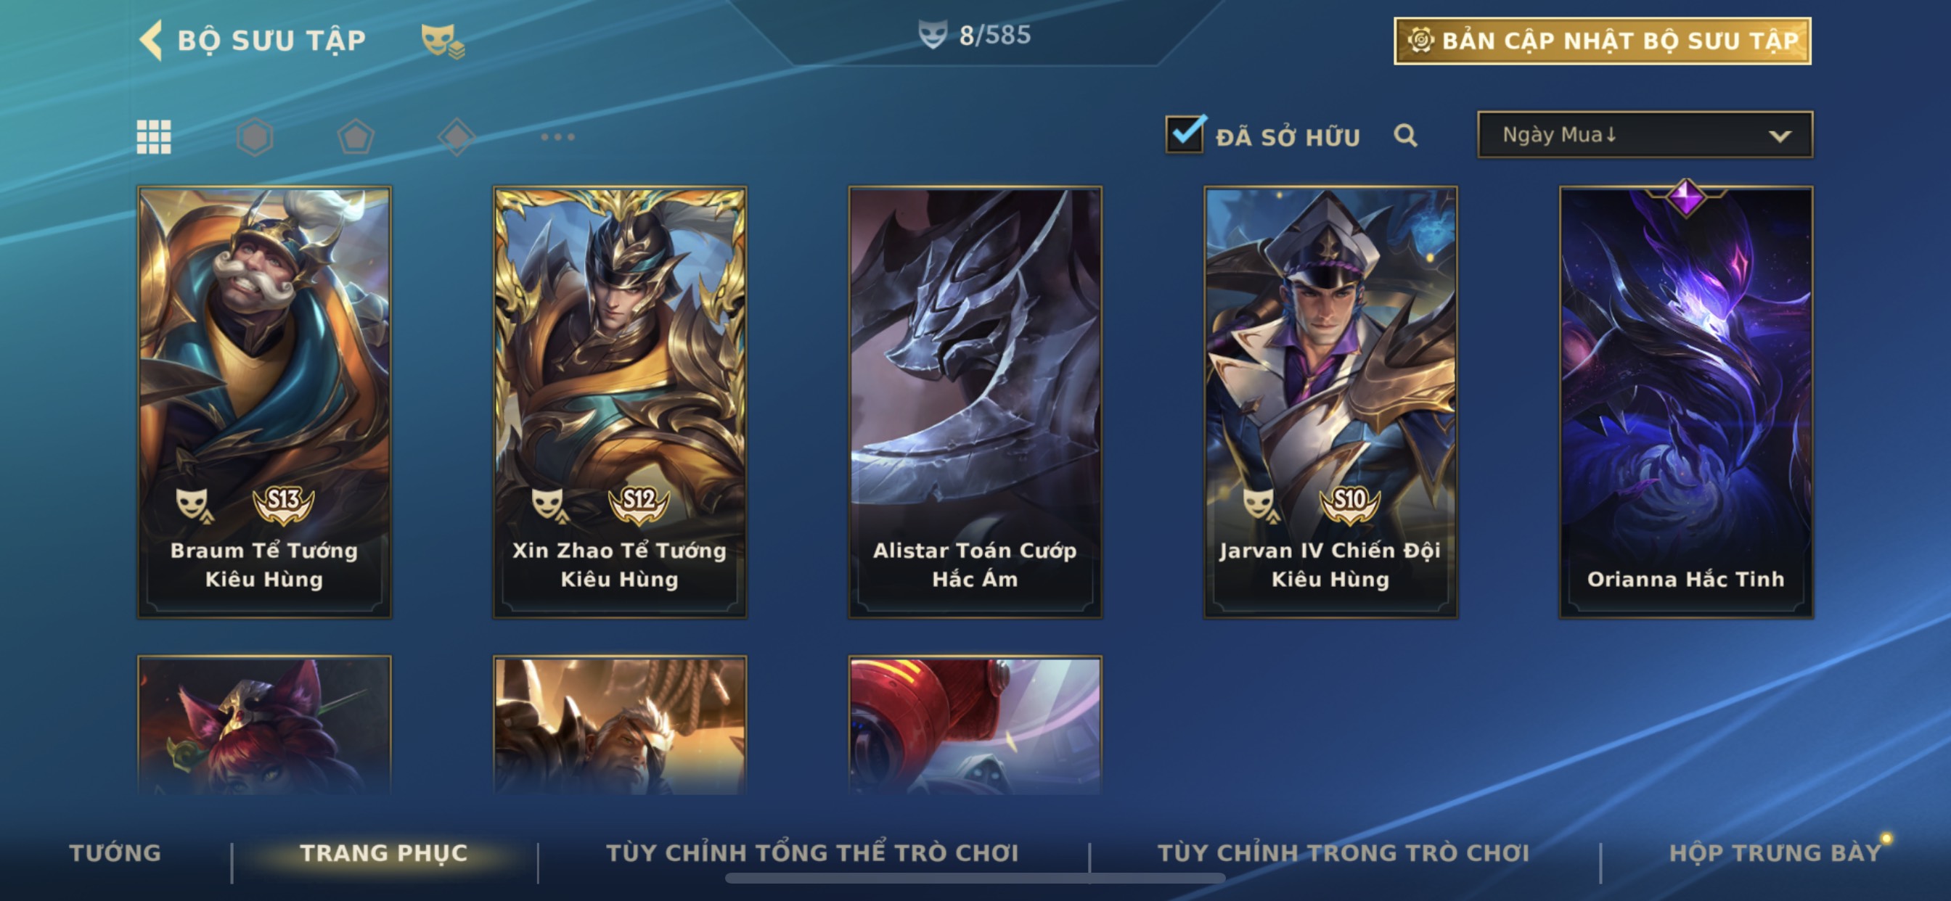Click the Ngày Mua dropdown chevron arrow

[x=1780, y=136]
